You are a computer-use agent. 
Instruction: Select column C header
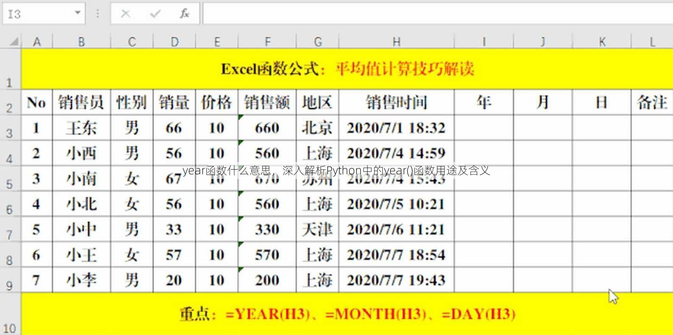pos(132,42)
